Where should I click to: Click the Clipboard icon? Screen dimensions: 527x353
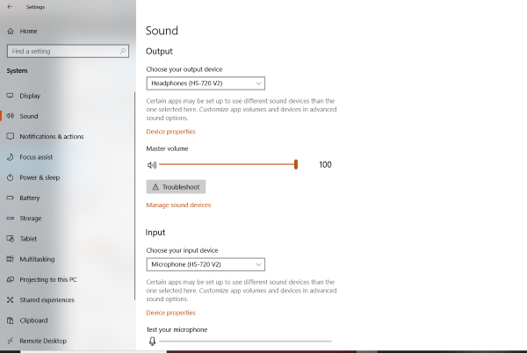(x=11, y=321)
